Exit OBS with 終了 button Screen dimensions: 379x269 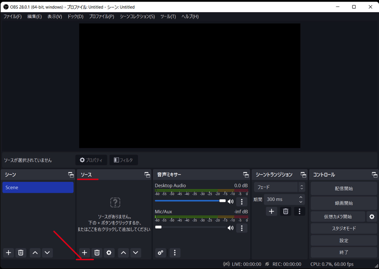344,252
